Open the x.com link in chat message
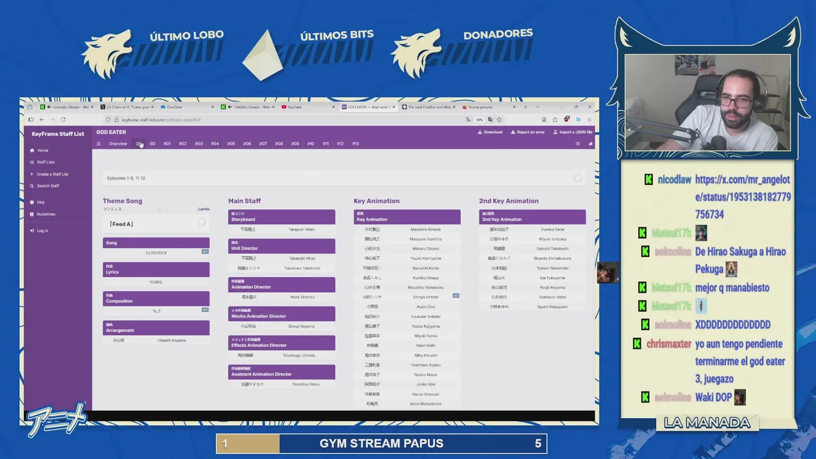This screenshot has height=459, width=816. click(743, 197)
